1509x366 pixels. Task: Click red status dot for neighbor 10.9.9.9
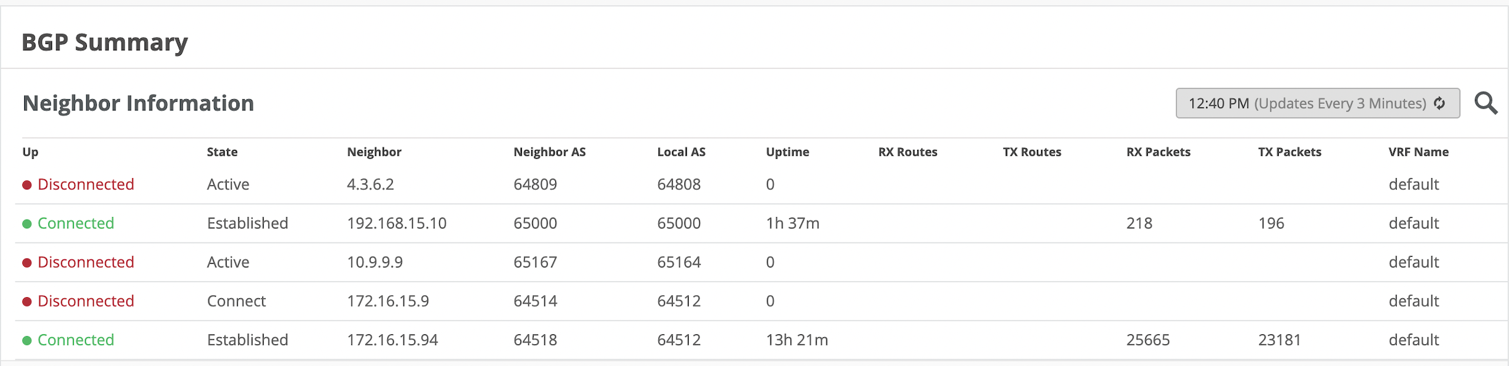[x=27, y=263]
